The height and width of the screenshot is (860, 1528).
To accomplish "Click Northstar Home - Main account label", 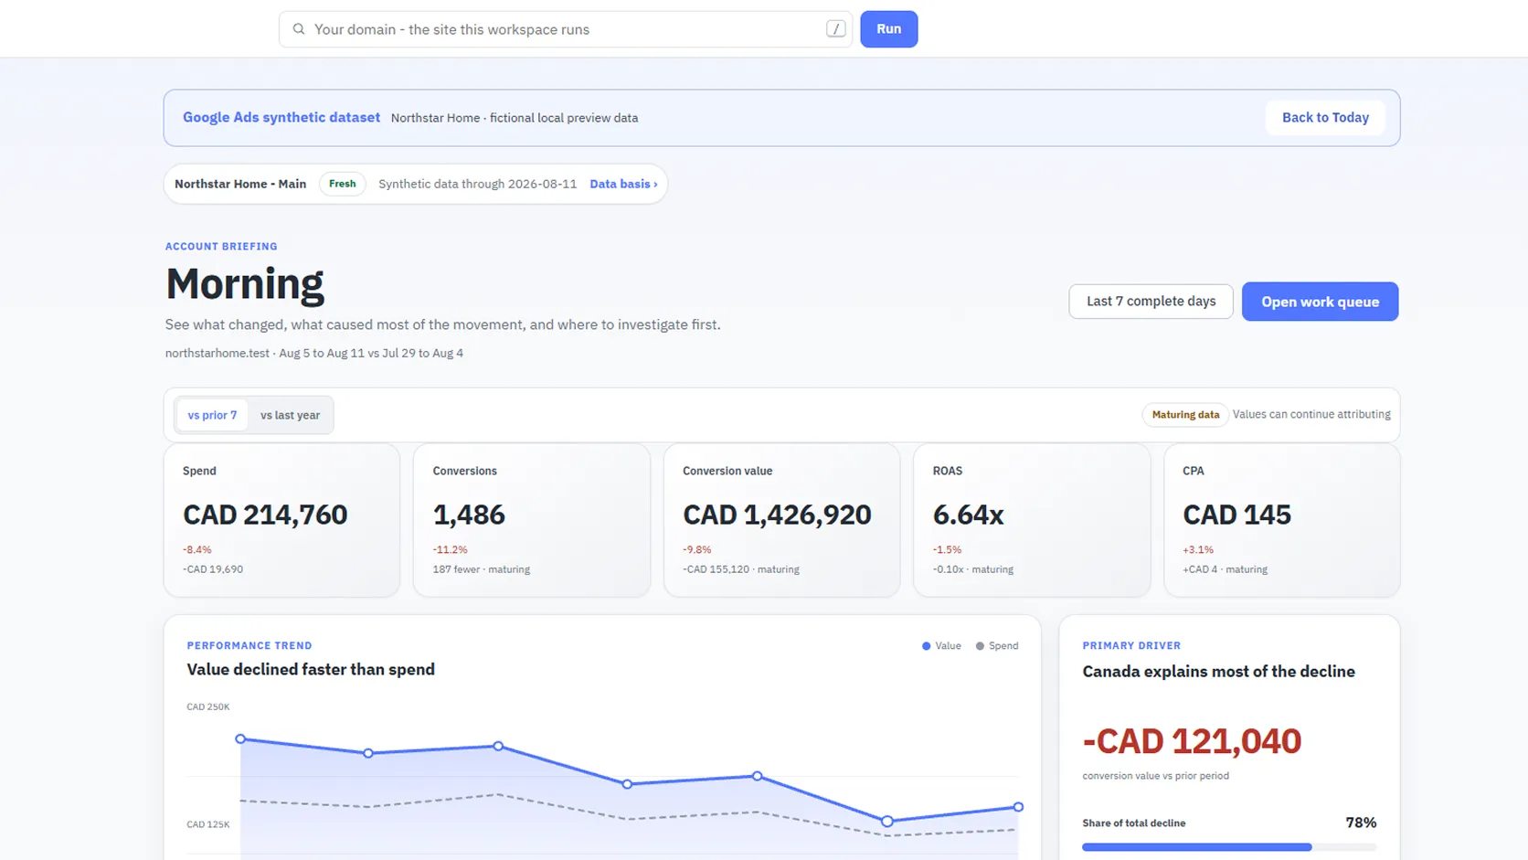I will (x=240, y=184).
